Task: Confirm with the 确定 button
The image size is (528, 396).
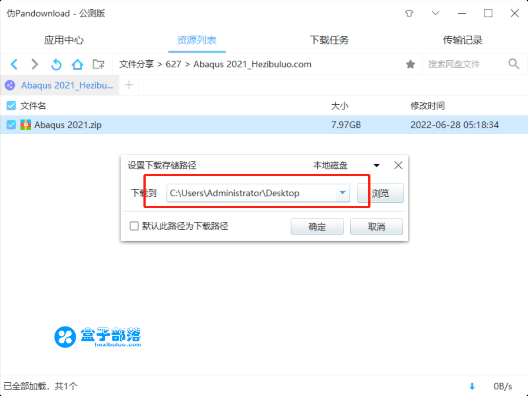Action: (x=317, y=227)
